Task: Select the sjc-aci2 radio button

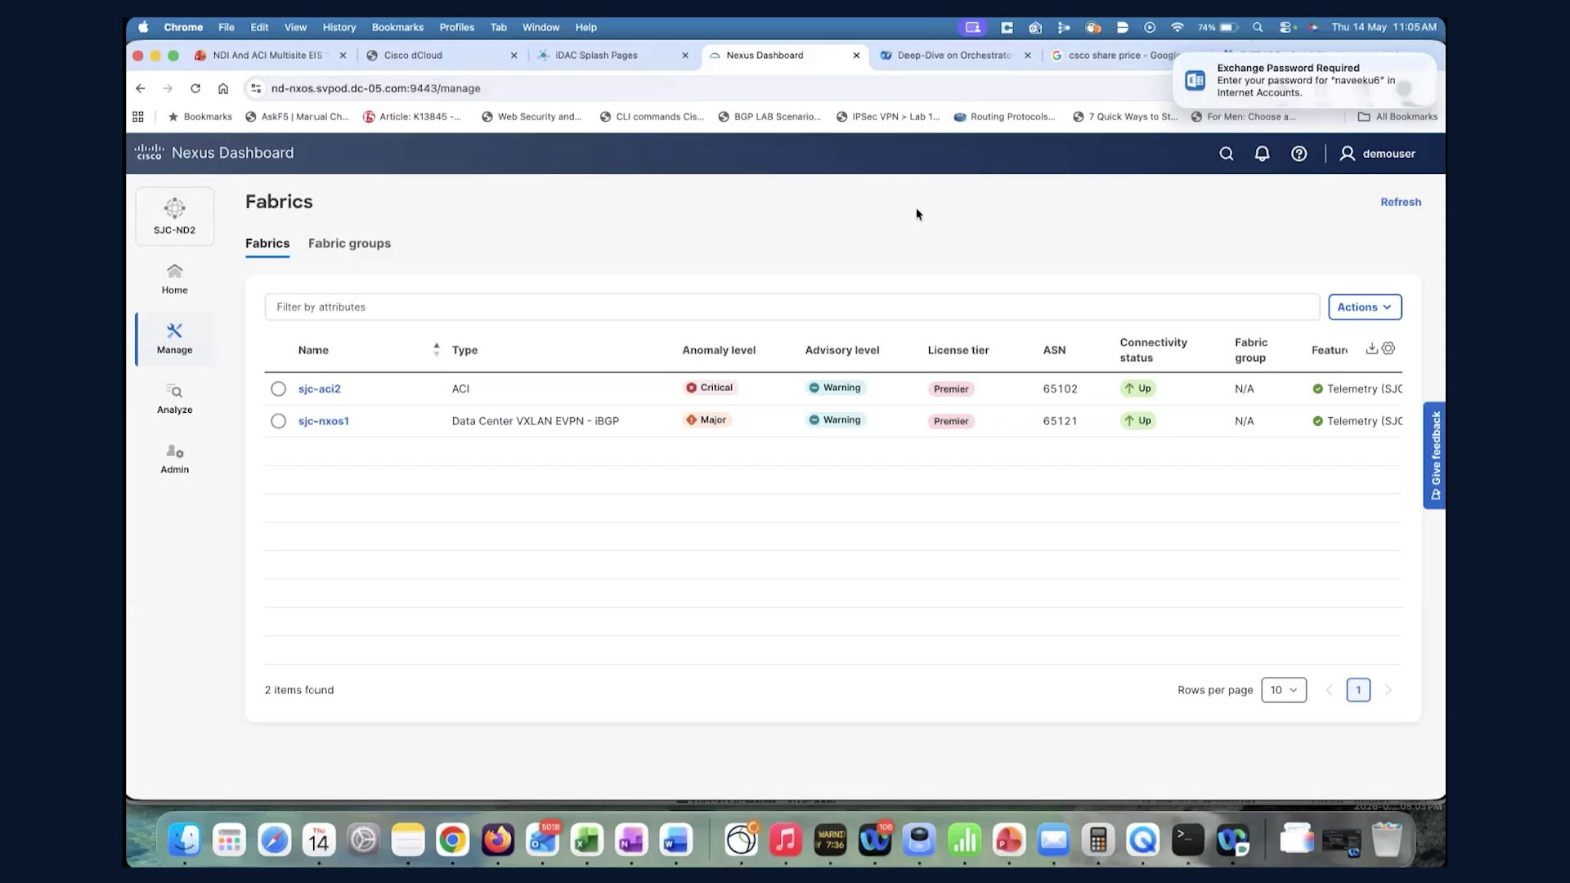Action: tap(278, 389)
